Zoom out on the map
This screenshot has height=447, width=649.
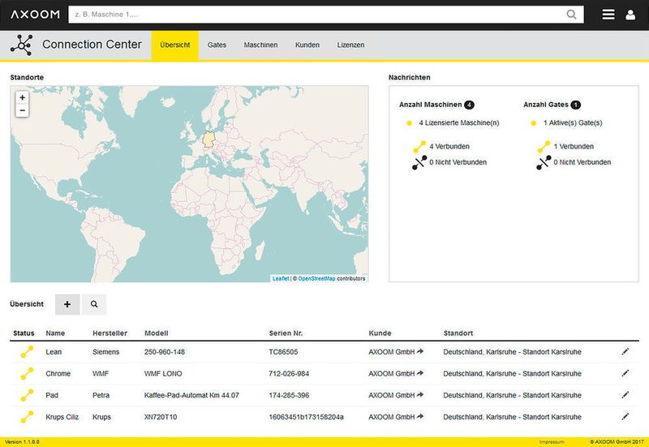[23, 110]
